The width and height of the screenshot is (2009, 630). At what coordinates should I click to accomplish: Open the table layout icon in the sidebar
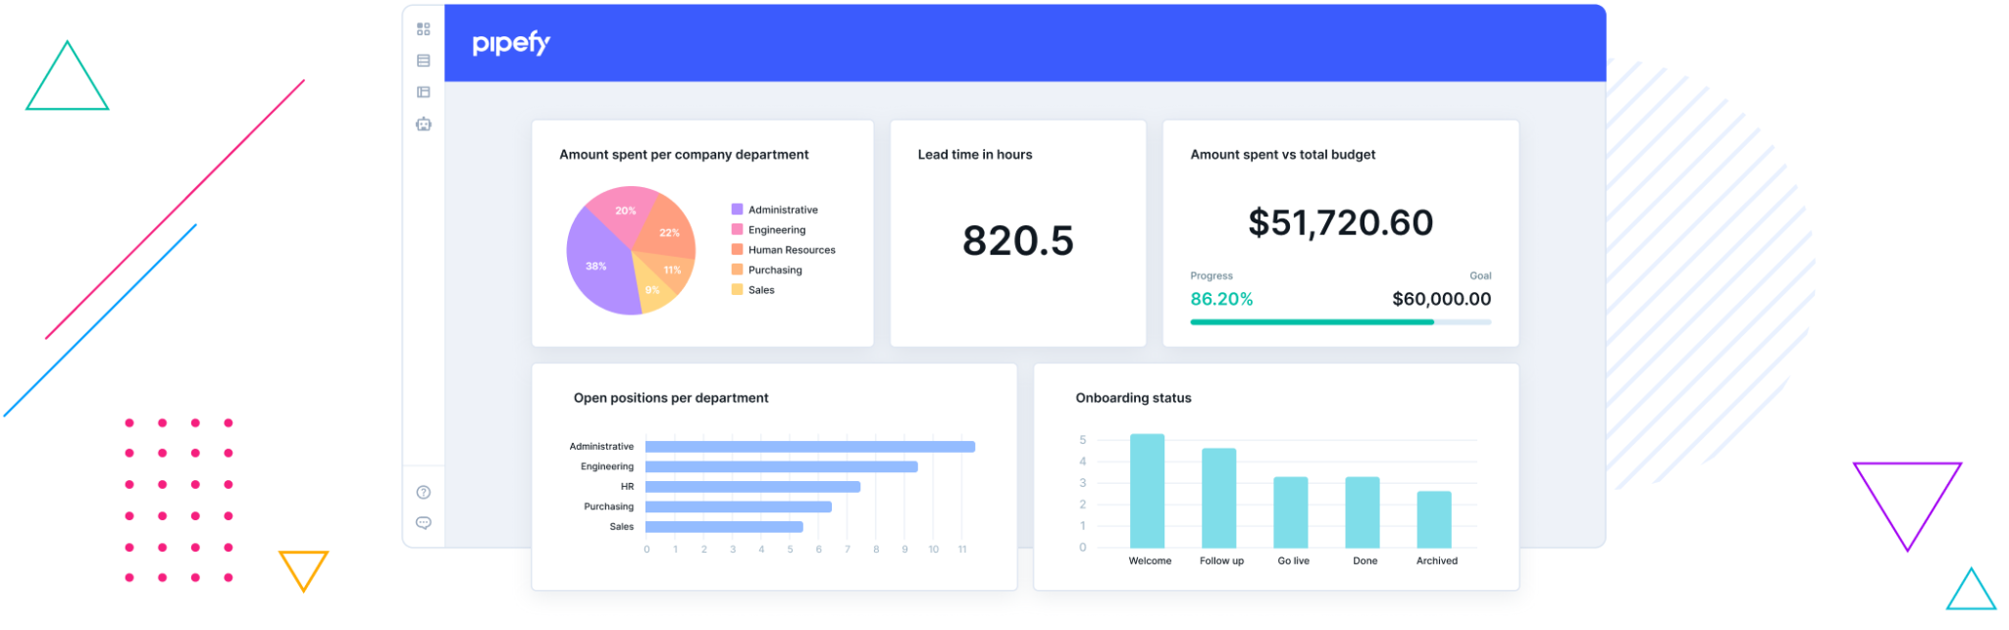(x=423, y=92)
